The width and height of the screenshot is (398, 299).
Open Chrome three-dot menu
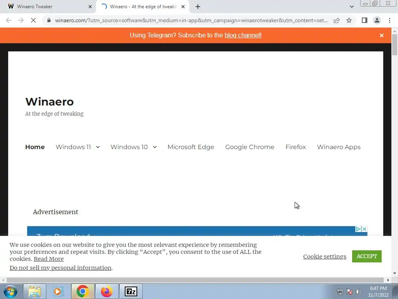389,20
